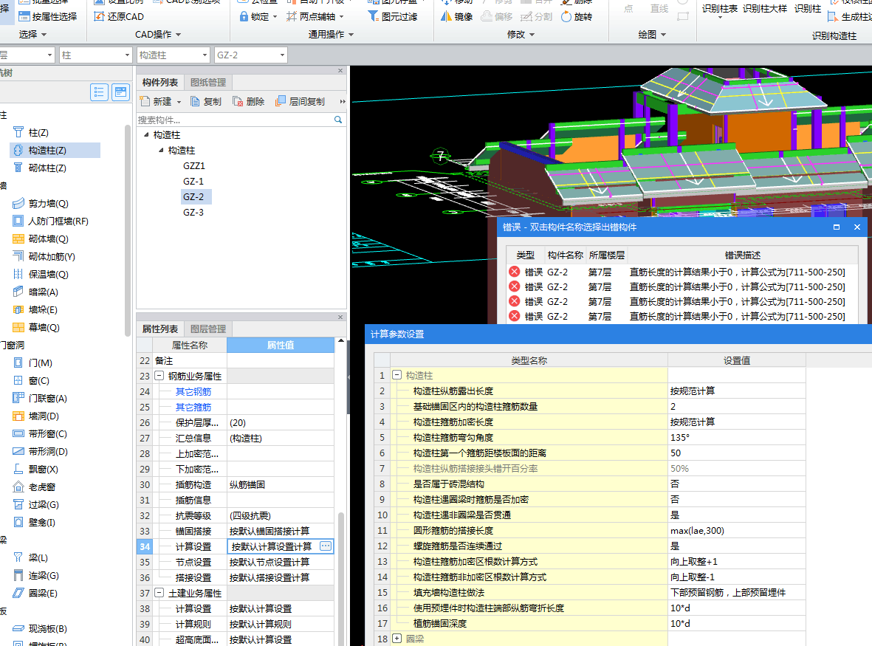This screenshot has height=646, width=872.
Task: Select GZZ1 in component list
Action: (x=194, y=165)
